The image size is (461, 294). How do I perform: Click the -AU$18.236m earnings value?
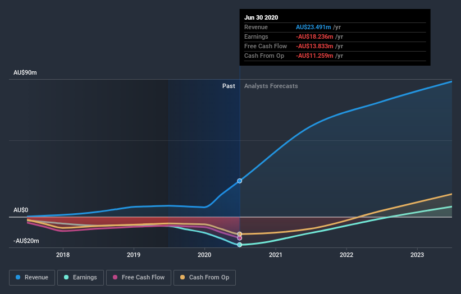pyautogui.click(x=314, y=36)
